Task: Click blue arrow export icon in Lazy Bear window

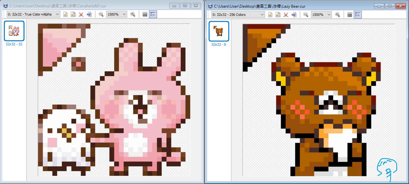Action: coord(294,15)
